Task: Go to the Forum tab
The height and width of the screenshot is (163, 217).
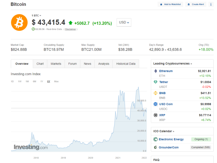Action: pos(72,64)
